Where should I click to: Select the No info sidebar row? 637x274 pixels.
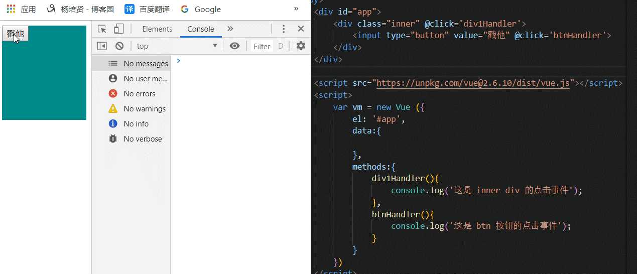tap(131, 123)
